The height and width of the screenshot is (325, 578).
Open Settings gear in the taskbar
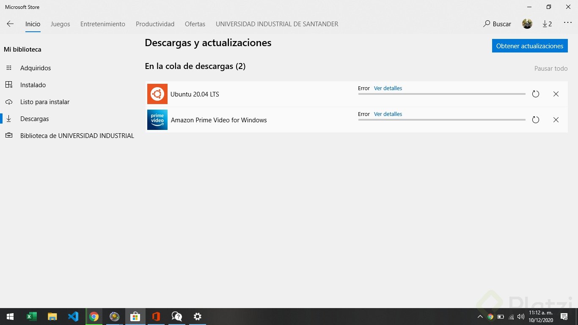click(x=197, y=317)
